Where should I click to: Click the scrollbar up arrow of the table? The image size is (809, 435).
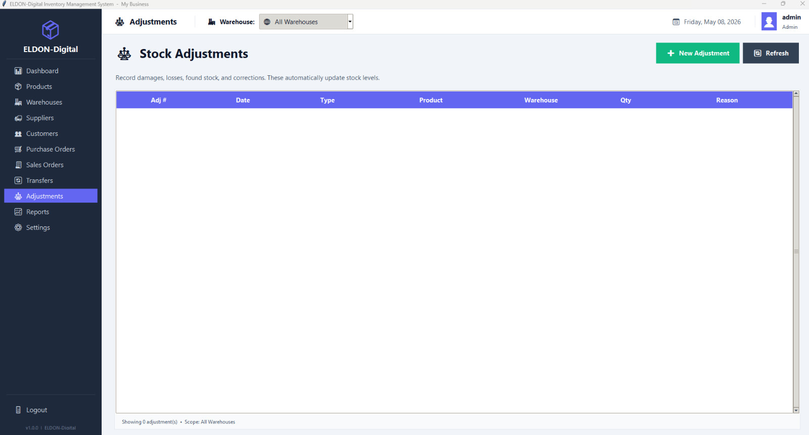pyautogui.click(x=796, y=93)
